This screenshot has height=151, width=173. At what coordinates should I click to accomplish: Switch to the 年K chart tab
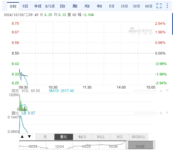(99, 6)
